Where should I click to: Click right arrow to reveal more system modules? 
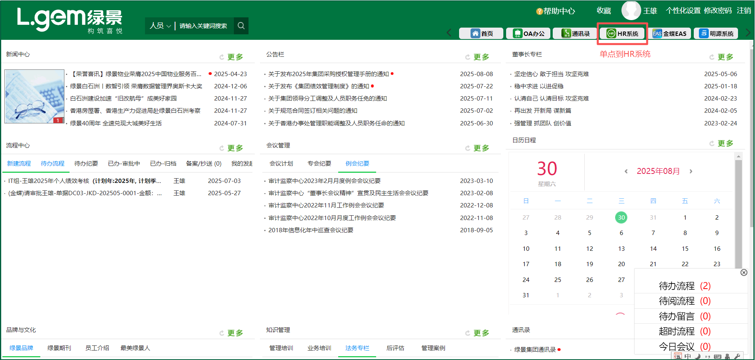(x=748, y=33)
